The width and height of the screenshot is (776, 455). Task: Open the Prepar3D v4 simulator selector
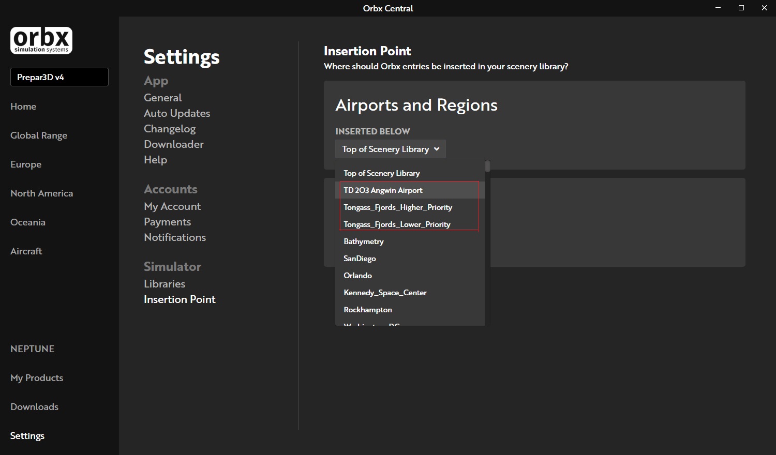[x=59, y=77]
